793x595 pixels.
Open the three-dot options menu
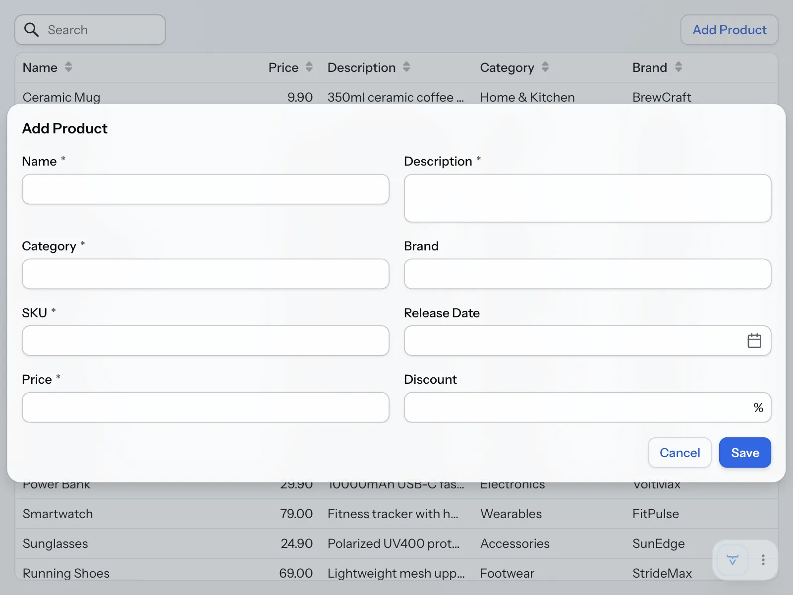[x=763, y=560]
